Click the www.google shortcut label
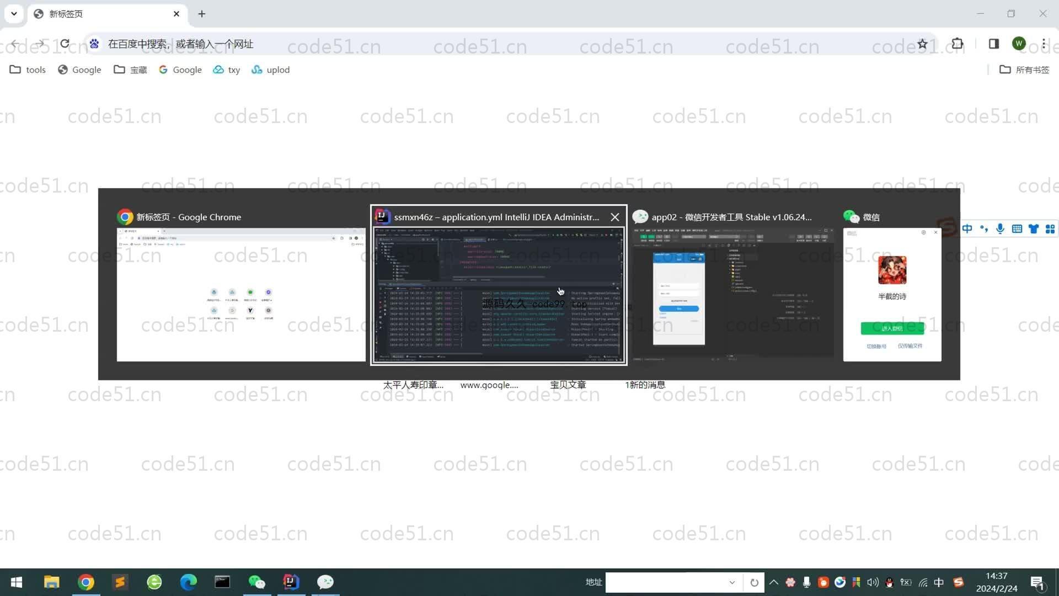Viewport: 1059px width, 596px height. point(489,385)
